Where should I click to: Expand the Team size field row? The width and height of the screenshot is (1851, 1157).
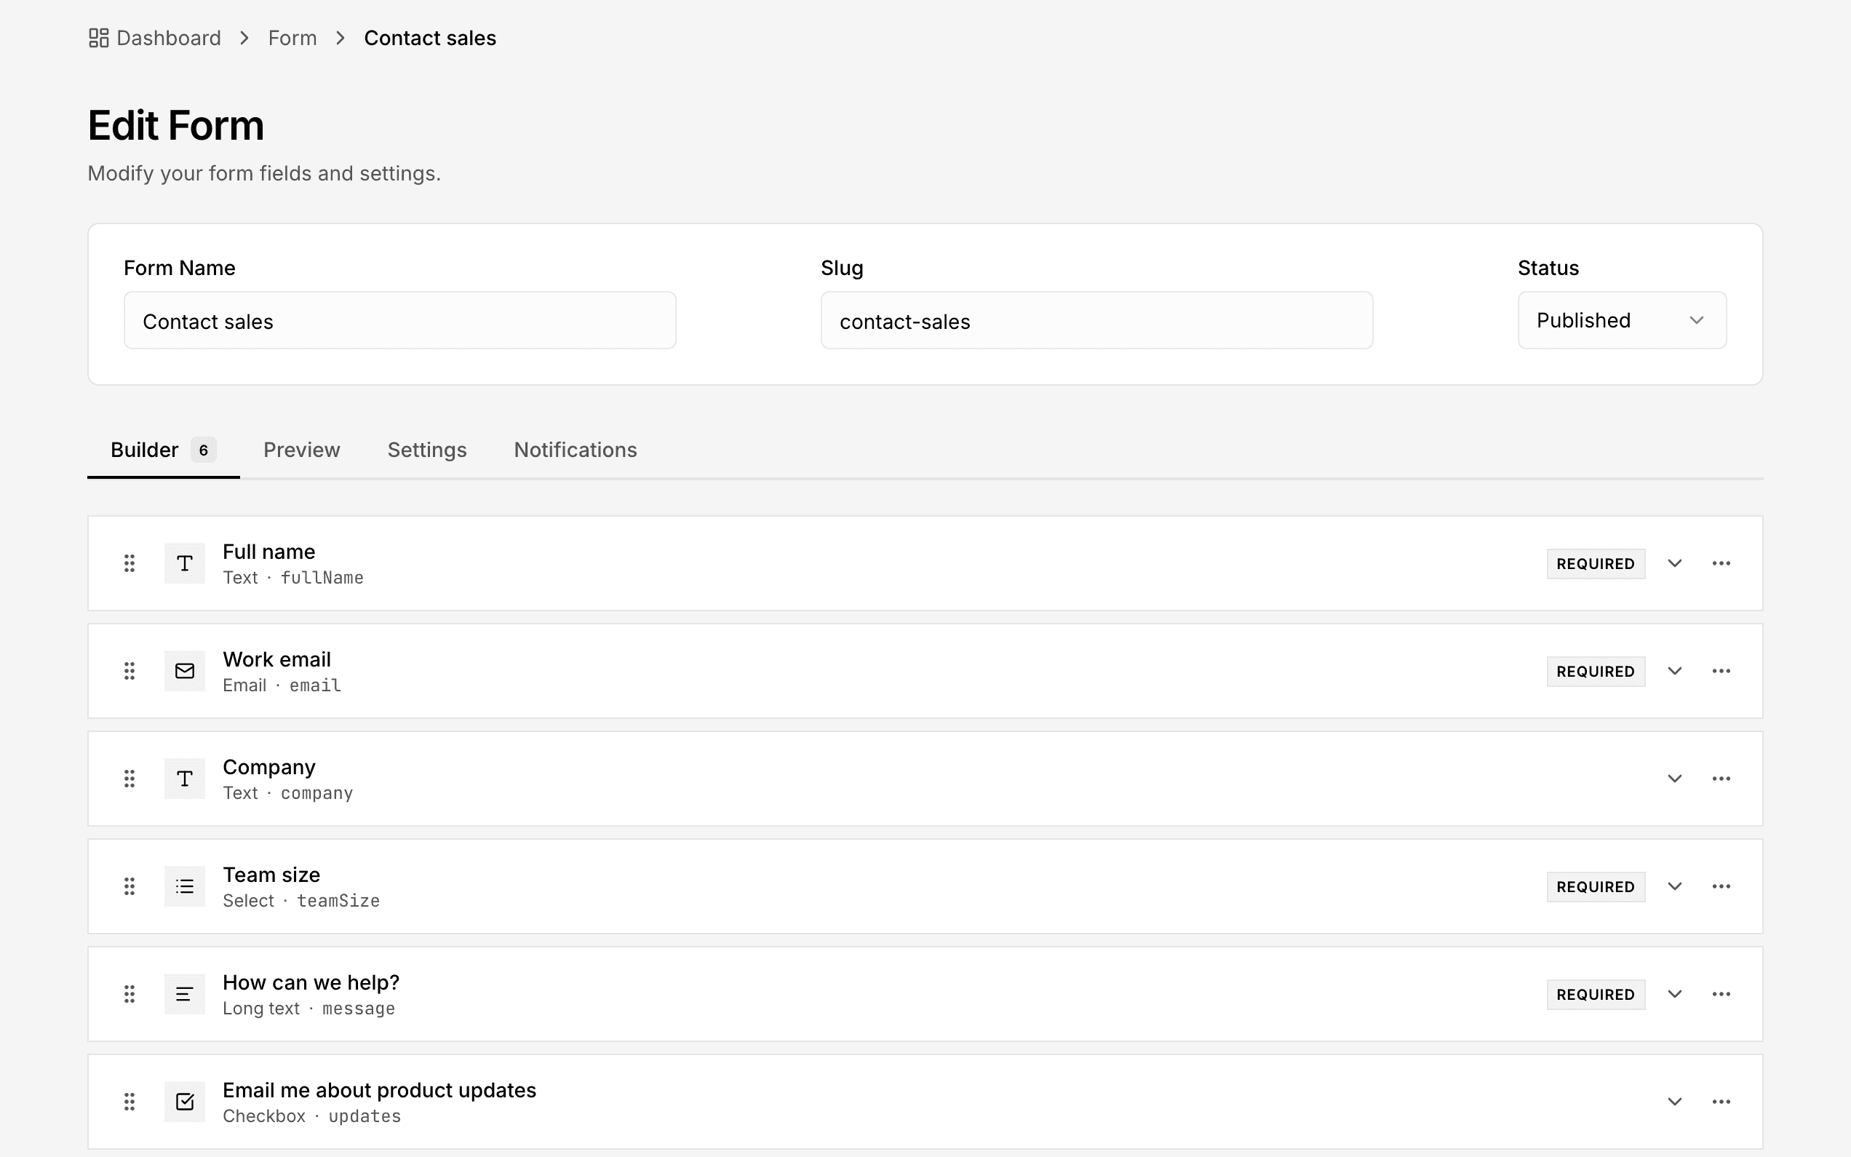[1674, 886]
